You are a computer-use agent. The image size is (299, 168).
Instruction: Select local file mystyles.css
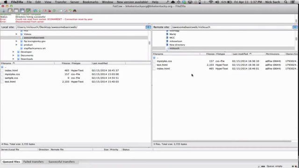coord(12,74)
